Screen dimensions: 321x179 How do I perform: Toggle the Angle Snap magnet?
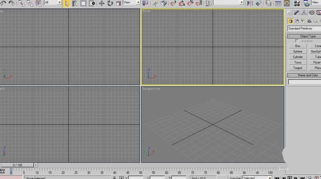point(182,4)
